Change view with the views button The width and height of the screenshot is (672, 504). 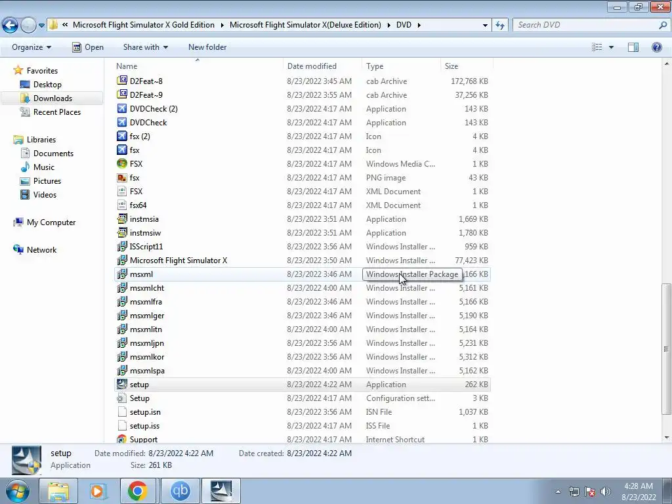597,47
